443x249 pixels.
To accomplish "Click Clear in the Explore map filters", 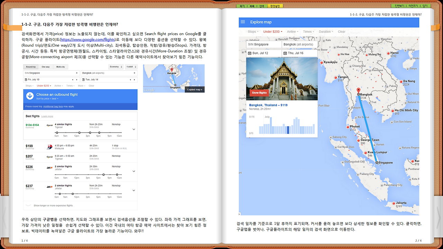I will pyautogui.click(x=342, y=31).
